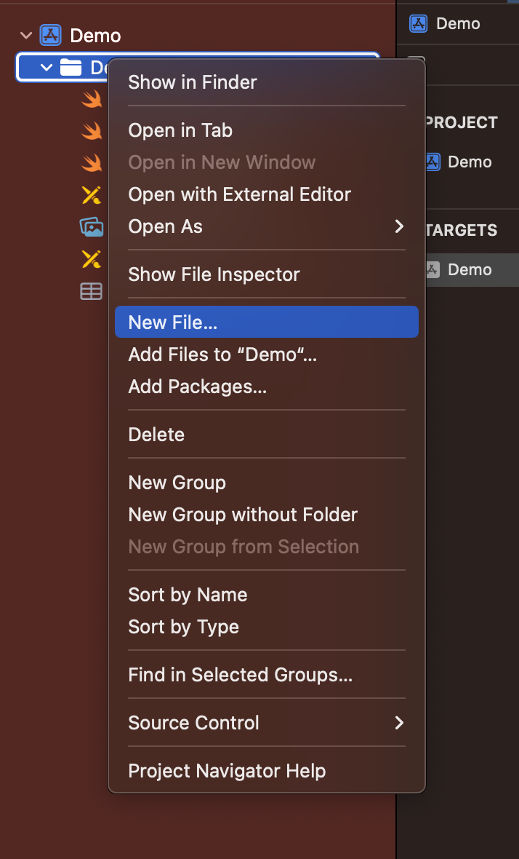
Task: Click the plist table file icon
Action: click(x=91, y=291)
